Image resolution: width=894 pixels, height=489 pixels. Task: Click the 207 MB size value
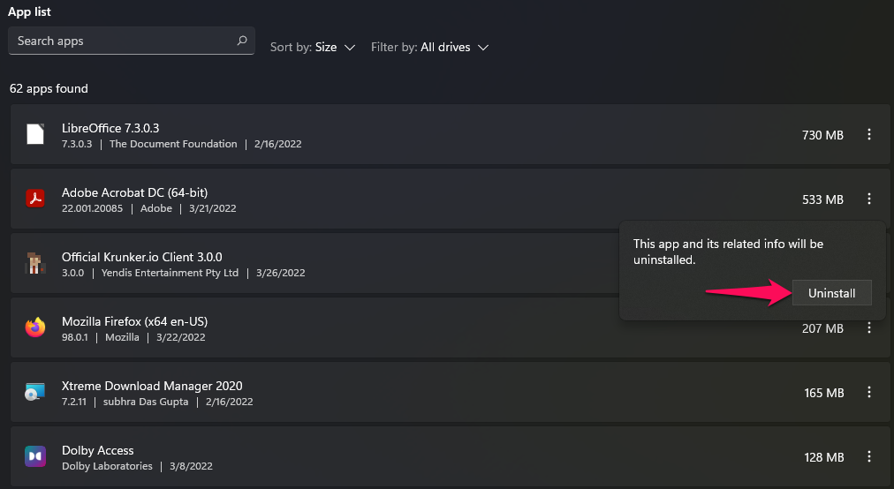click(x=822, y=328)
